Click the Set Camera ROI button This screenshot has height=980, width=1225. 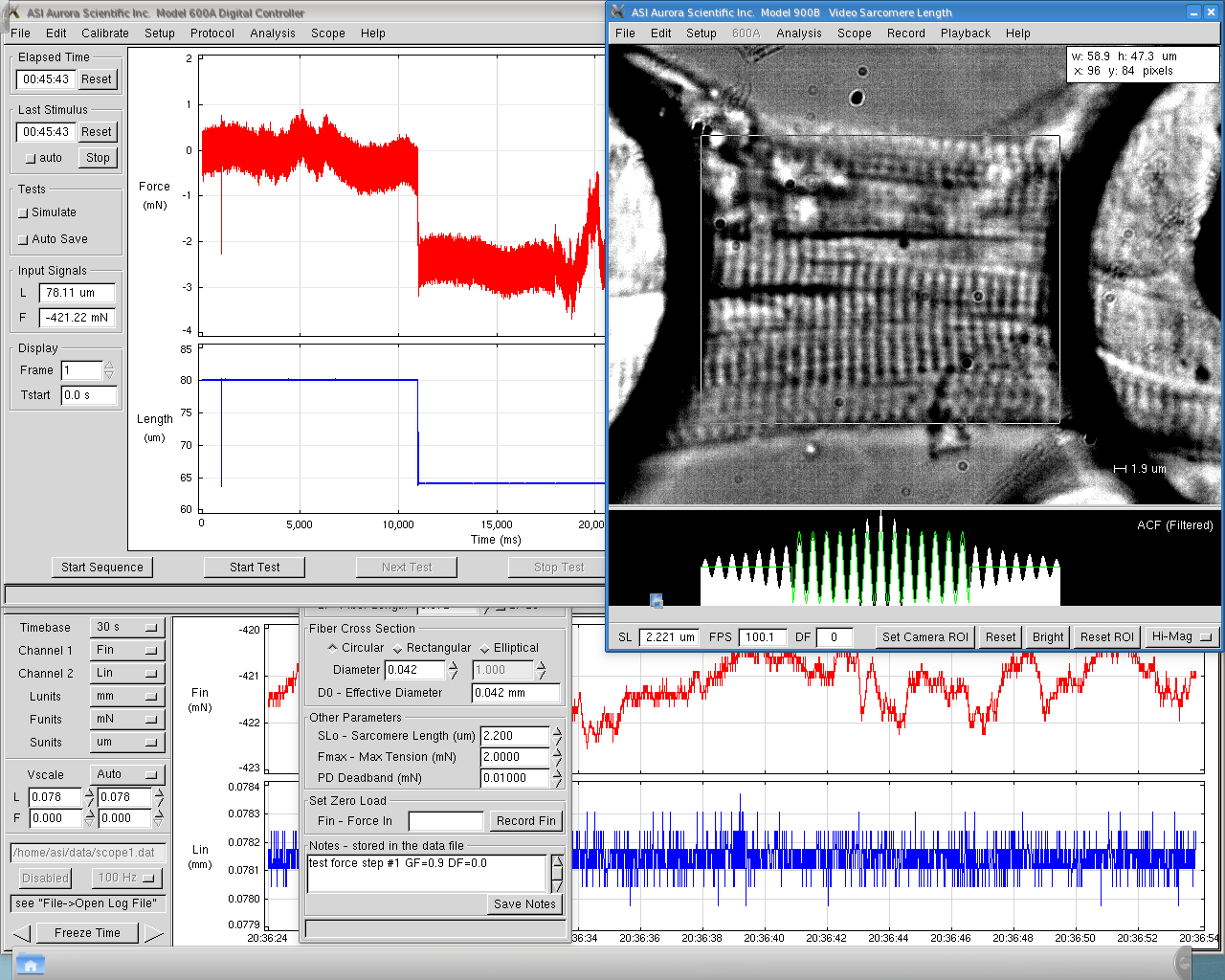click(x=924, y=636)
